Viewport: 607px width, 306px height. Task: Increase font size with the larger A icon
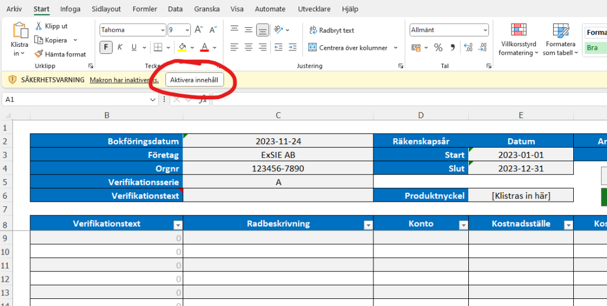point(199,30)
